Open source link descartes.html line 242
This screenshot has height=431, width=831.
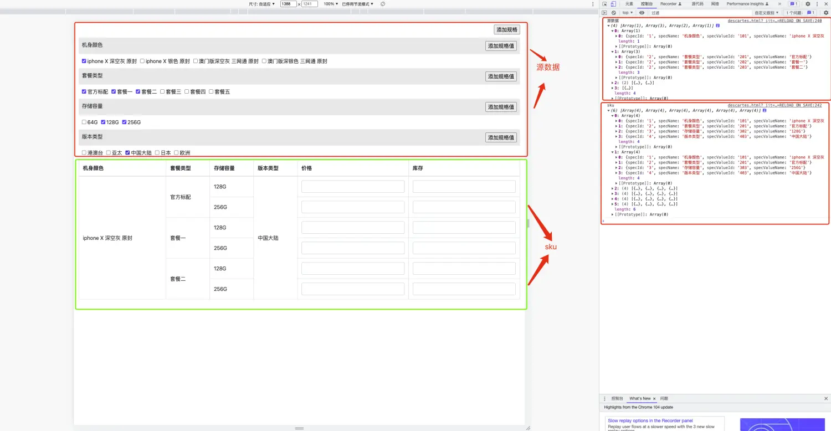(x=774, y=105)
